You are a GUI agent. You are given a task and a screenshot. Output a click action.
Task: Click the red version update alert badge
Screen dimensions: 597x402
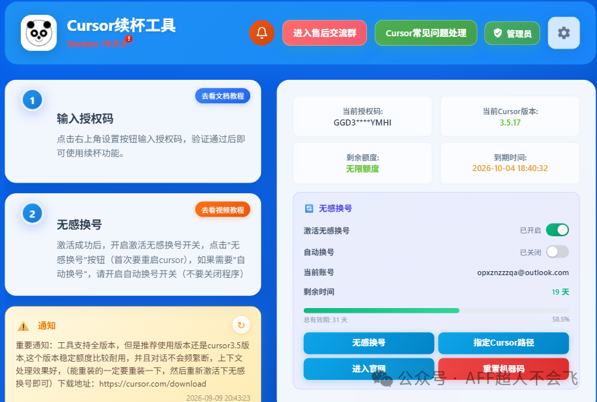click(x=129, y=38)
